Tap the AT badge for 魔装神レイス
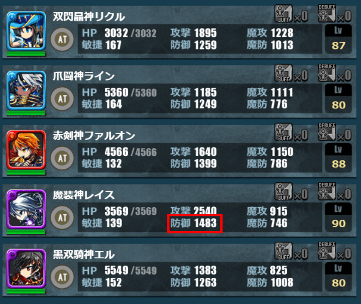 (62, 217)
